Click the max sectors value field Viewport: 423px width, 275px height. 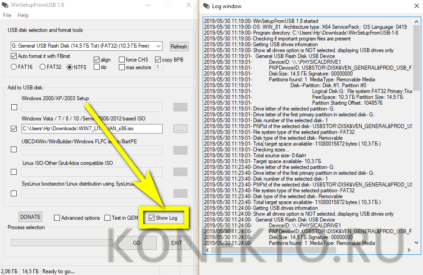[x=159, y=67]
